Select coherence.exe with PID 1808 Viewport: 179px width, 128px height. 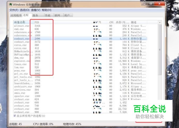coord(80,35)
